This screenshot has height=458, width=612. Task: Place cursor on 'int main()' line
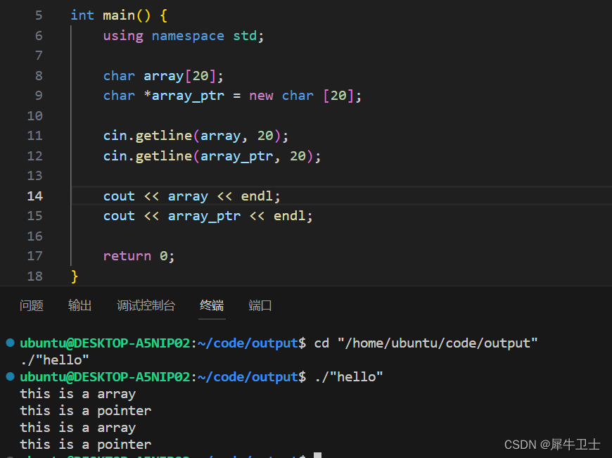click(x=119, y=15)
